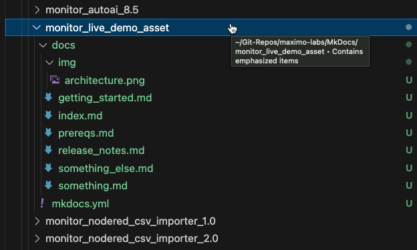Image resolution: width=417 pixels, height=250 pixels.
Task: Click the tooltip showing ~/Git-Repos/maximo-labs/MkDocs/ path
Action: pyautogui.click(x=300, y=51)
